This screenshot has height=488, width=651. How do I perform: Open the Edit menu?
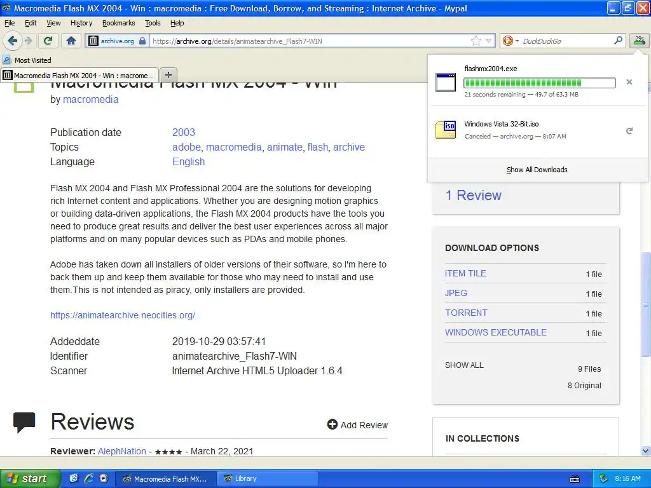(x=31, y=23)
